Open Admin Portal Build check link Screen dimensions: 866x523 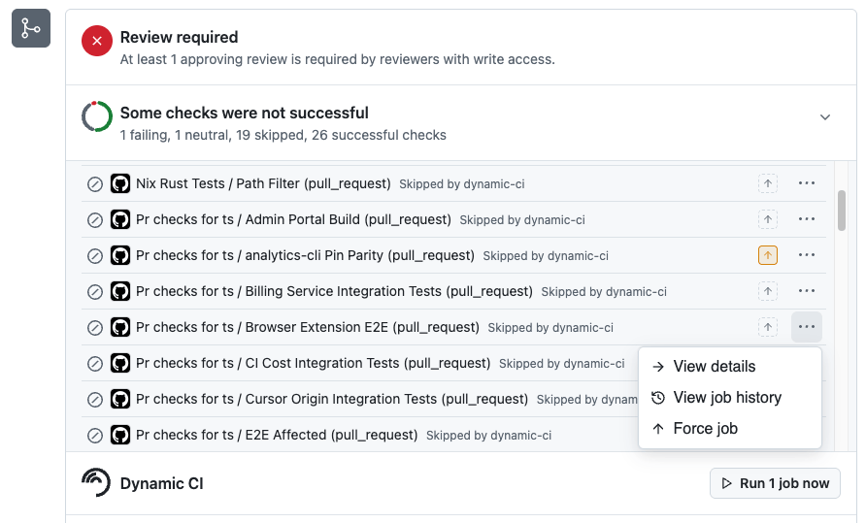pos(293,219)
